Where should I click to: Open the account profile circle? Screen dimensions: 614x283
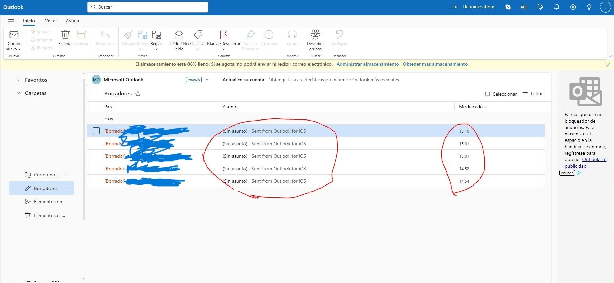(605, 7)
